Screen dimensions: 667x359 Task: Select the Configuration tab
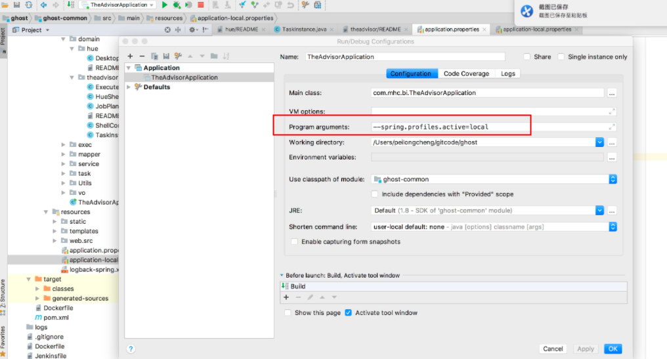coord(411,74)
